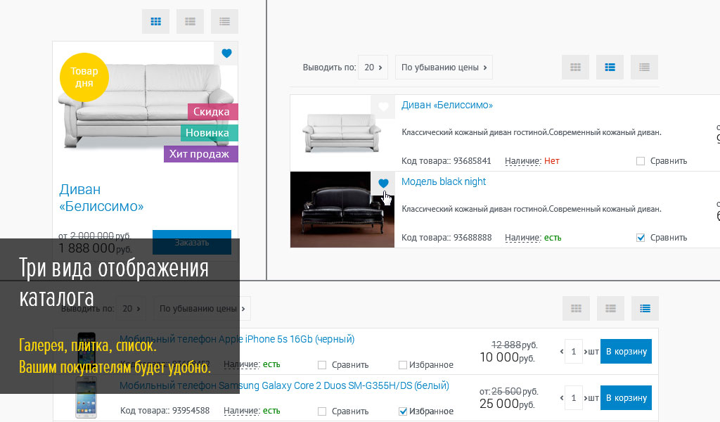Switch right panel to gallery grid view
This screenshot has height=422, width=720.
point(575,68)
